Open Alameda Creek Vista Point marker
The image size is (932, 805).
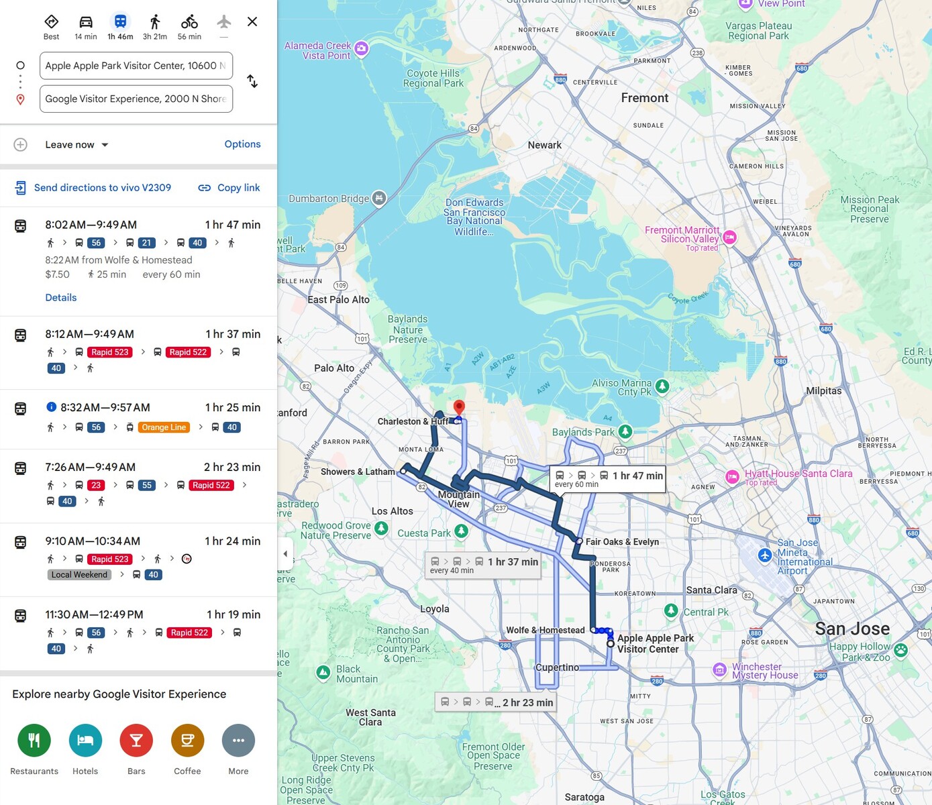[x=361, y=48]
